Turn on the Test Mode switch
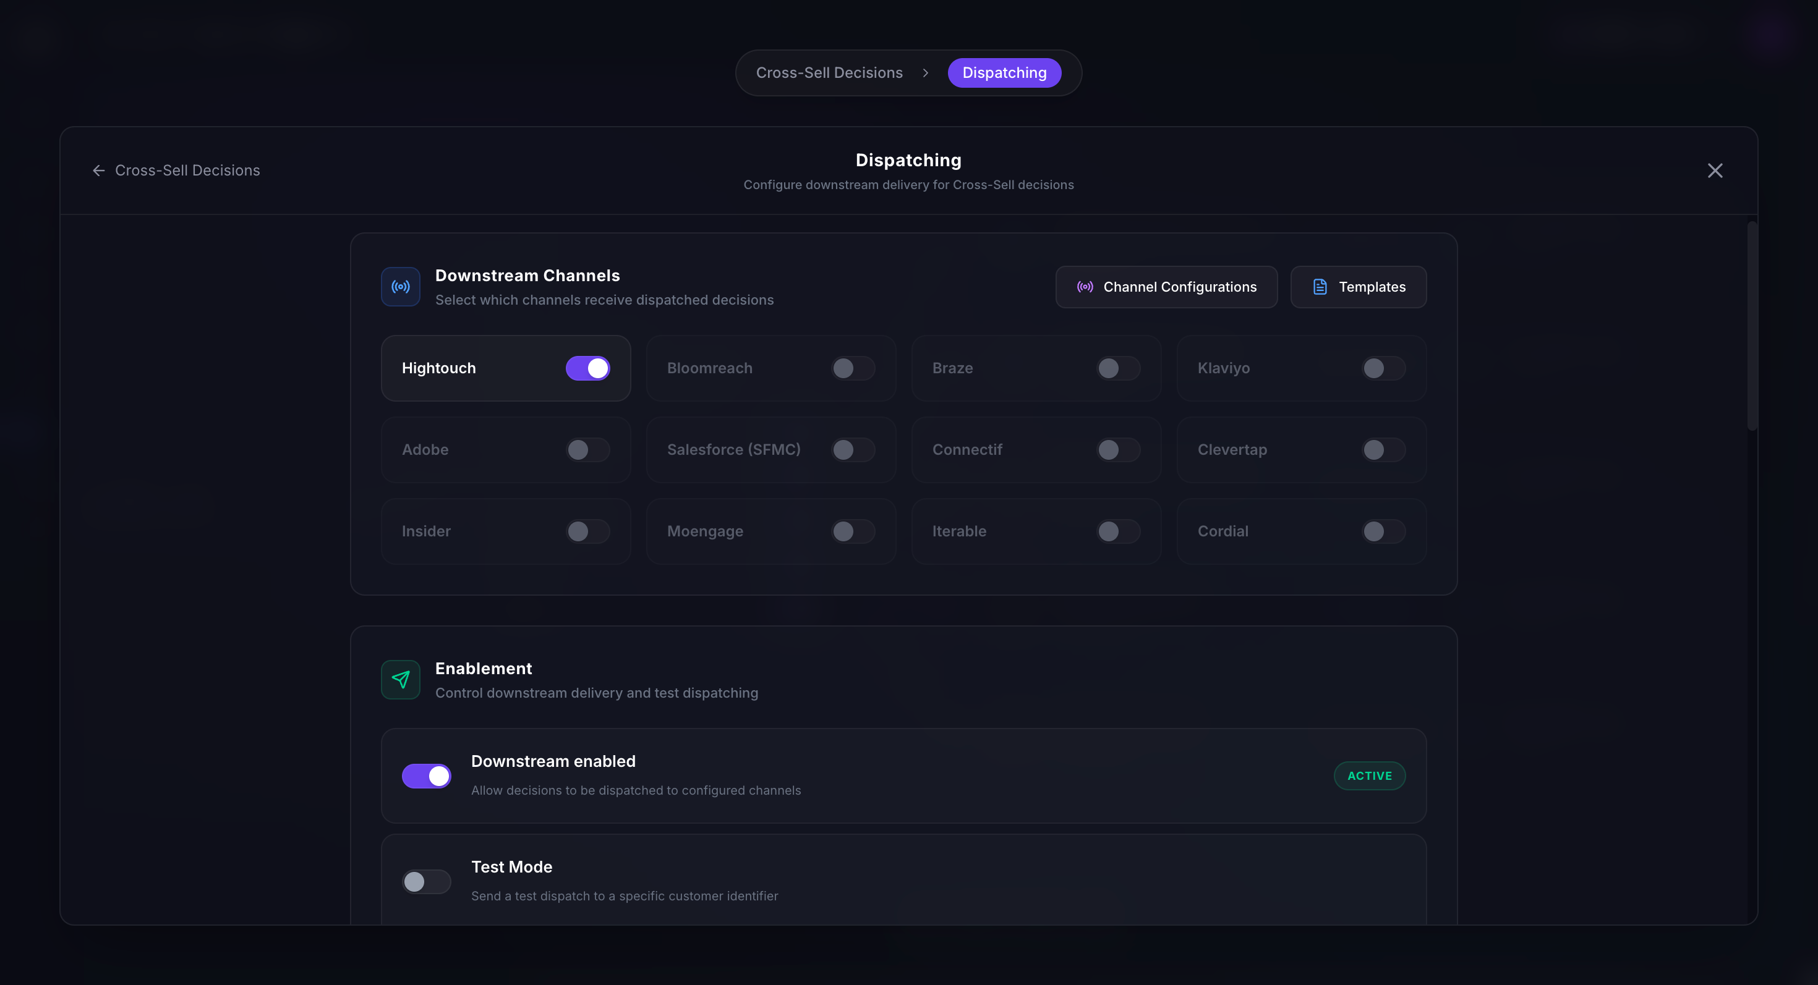This screenshot has height=985, width=1818. point(426,881)
